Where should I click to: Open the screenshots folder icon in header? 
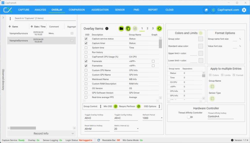coord(206,10)
